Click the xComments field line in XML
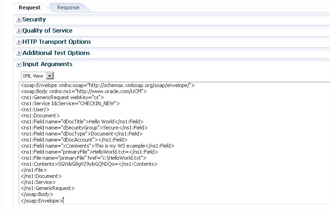This screenshot has height=210, width=330. (97, 146)
